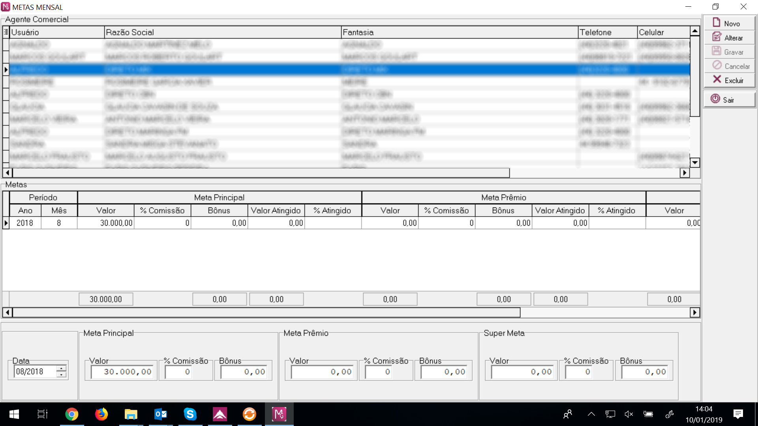Click the Meta Prêmio Bônus input
The width and height of the screenshot is (758, 426).
pos(444,372)
